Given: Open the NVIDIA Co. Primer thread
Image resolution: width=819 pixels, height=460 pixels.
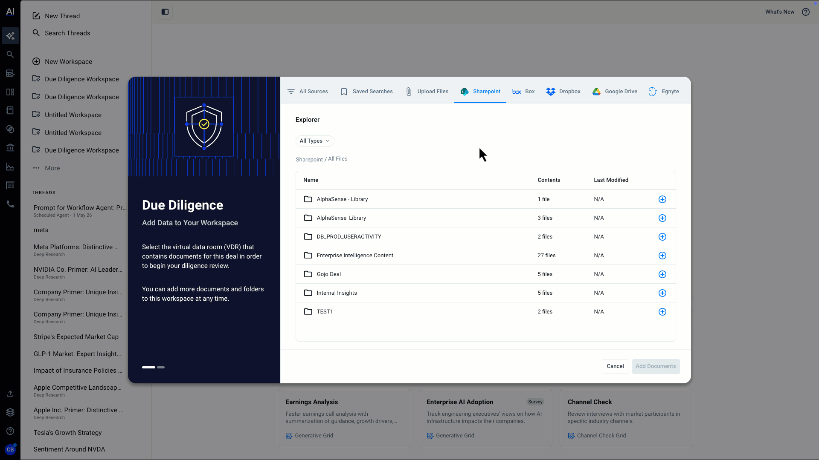Looking at the screenshot, I should [78, 273].
